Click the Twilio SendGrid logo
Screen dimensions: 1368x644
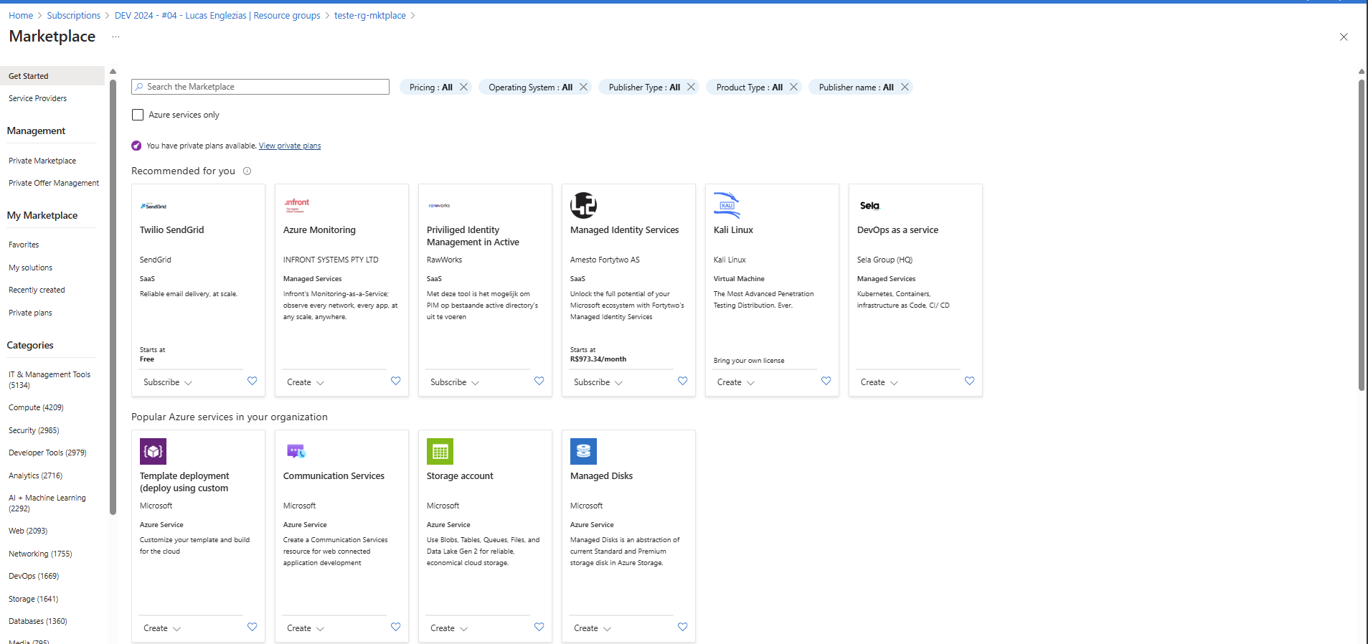[153, 206]
